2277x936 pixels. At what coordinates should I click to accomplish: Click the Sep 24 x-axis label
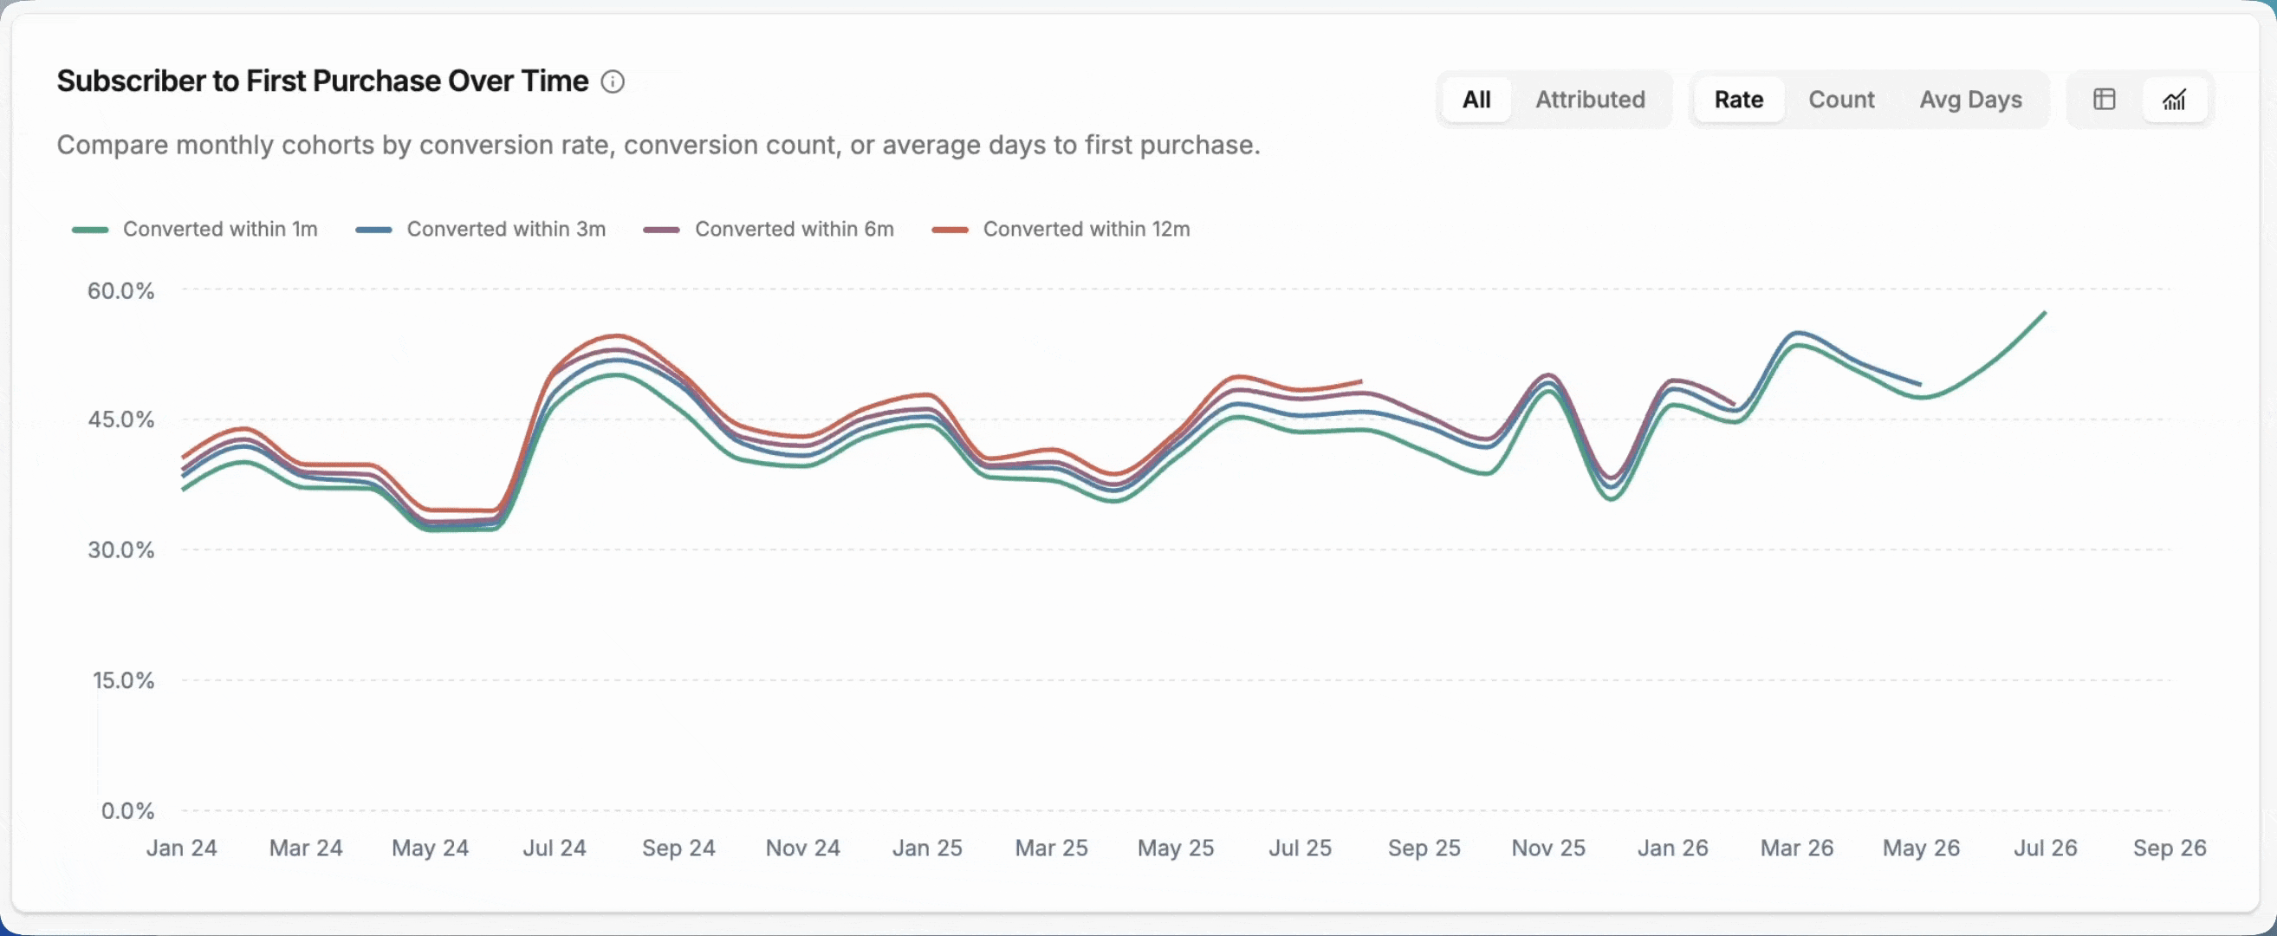[x=679, y=848]
